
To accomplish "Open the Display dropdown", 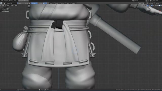I will coord(74,3).
